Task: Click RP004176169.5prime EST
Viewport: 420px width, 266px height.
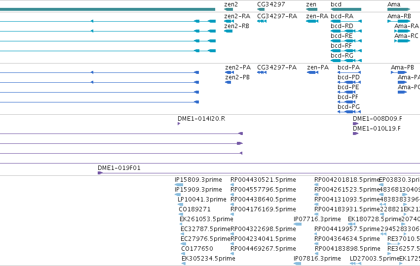Action: (232, 214)
